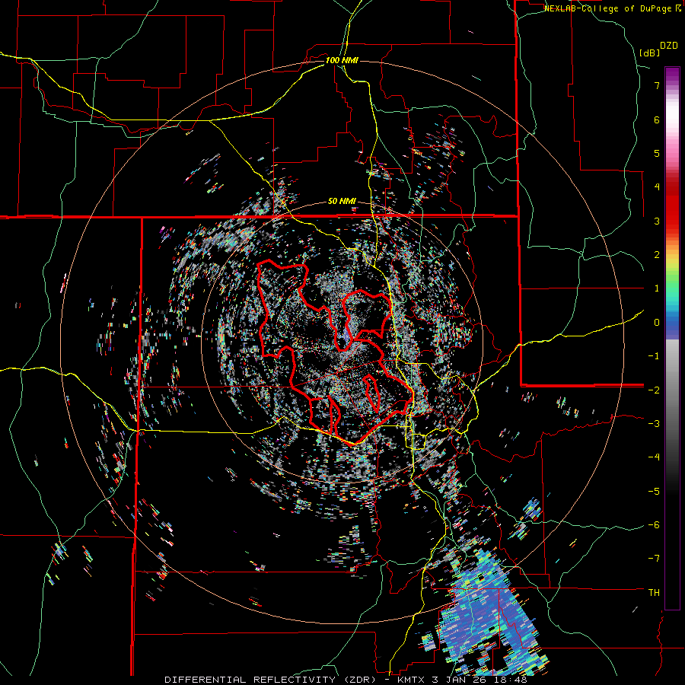Viewport: 685px width, 685px height.
Task: Click the -2 value on the color scale
Action: click(x=654, y=390)
